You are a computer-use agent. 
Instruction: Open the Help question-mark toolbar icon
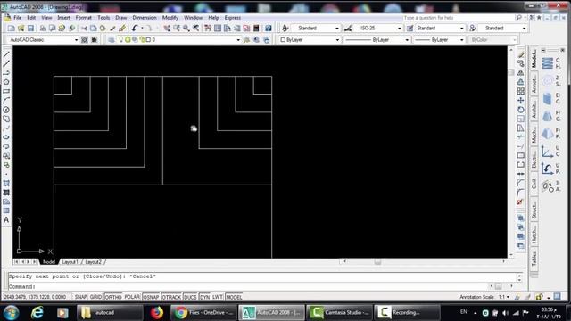click(x=269, y=28)
